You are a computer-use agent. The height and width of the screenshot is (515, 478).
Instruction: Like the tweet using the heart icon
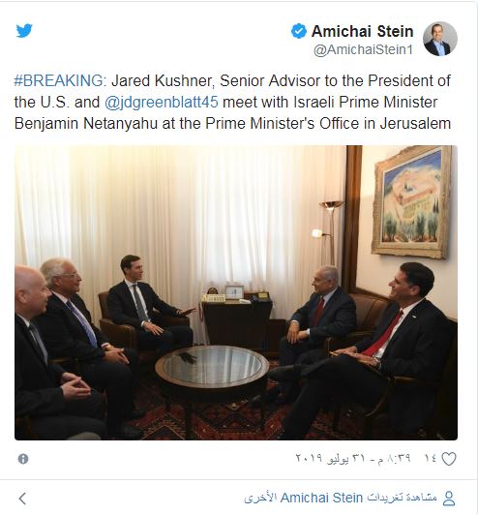point(449,459)
